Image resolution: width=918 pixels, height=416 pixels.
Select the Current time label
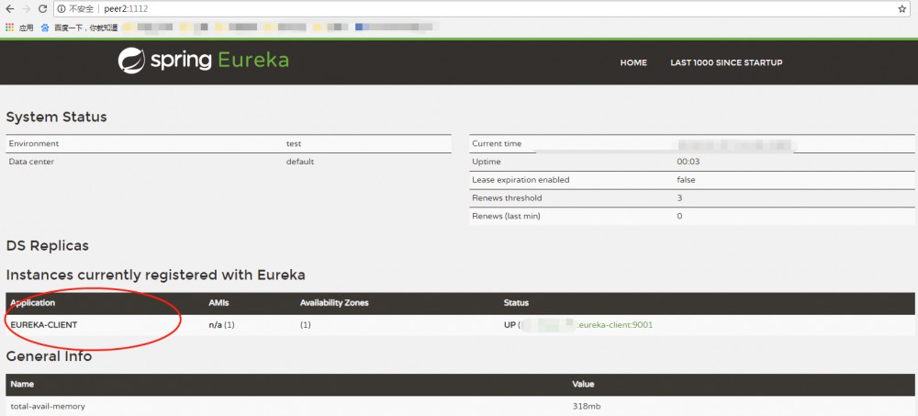pyautogui.click(x=497, y=143)
